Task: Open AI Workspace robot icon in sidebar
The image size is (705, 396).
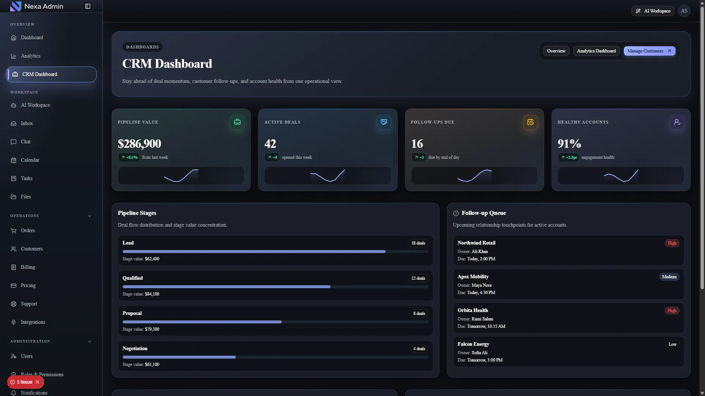Action: pyautogui.click(x=14, y=105)
